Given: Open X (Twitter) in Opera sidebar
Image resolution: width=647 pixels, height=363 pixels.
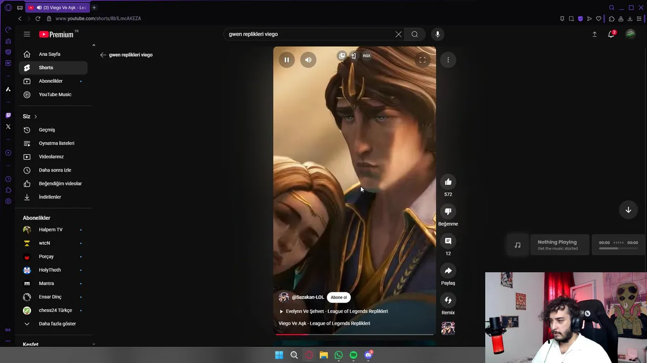Looking at the screenshot, I should point(8,127).
